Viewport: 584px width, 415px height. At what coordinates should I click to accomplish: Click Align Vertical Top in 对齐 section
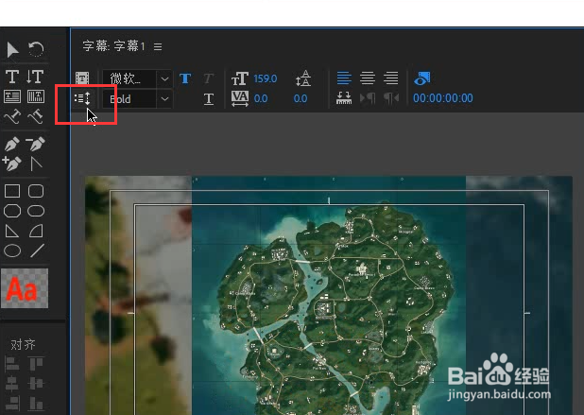pyautogui.click(x=36, y=364)
